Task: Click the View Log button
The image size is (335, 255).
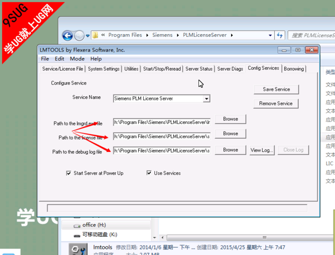Action: [262, 150]
